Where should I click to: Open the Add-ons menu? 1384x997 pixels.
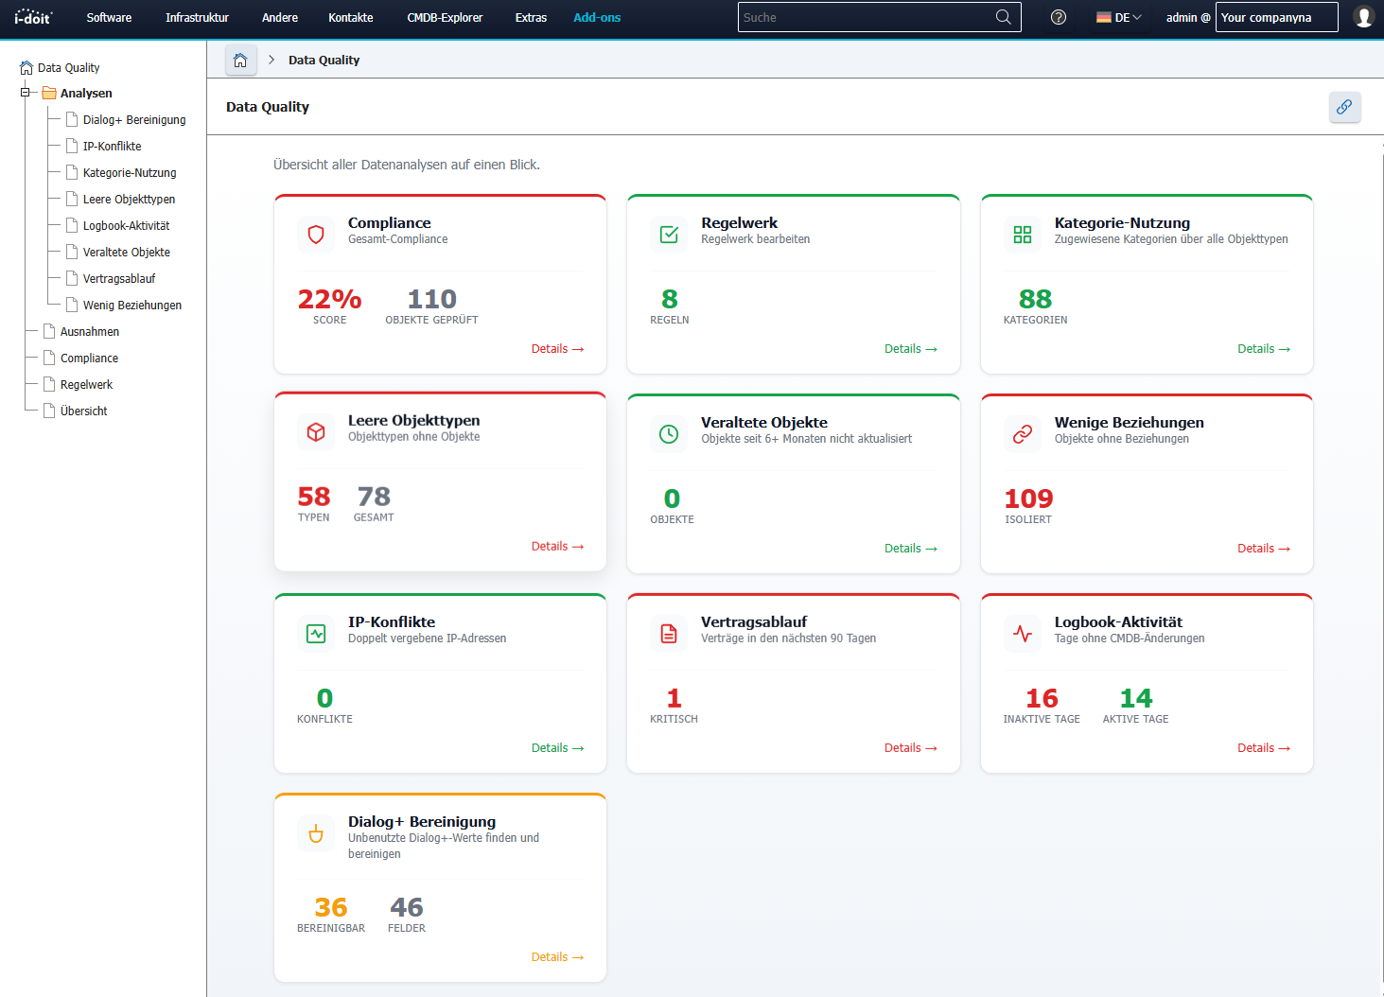coord(597,17)
